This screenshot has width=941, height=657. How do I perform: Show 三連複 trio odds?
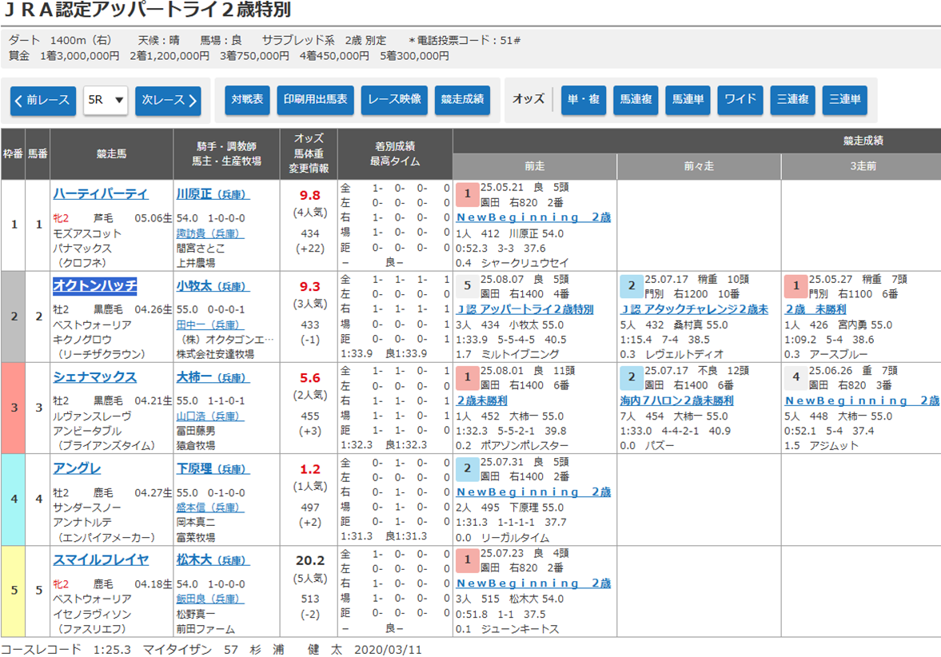[x=792, y=100]
